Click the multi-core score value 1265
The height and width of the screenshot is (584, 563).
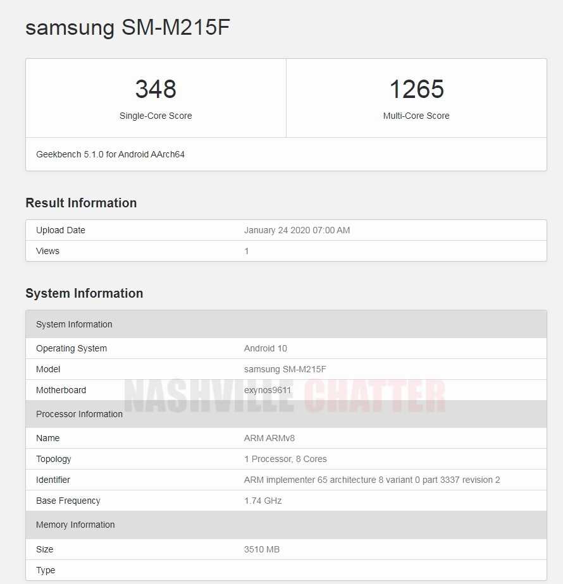pyautogui.click(x=416, y=89)
